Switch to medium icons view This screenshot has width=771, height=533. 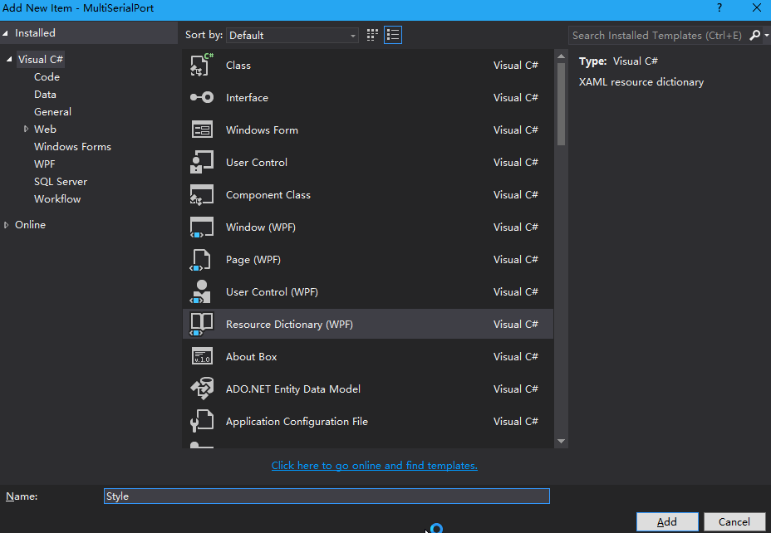[372, 35]
